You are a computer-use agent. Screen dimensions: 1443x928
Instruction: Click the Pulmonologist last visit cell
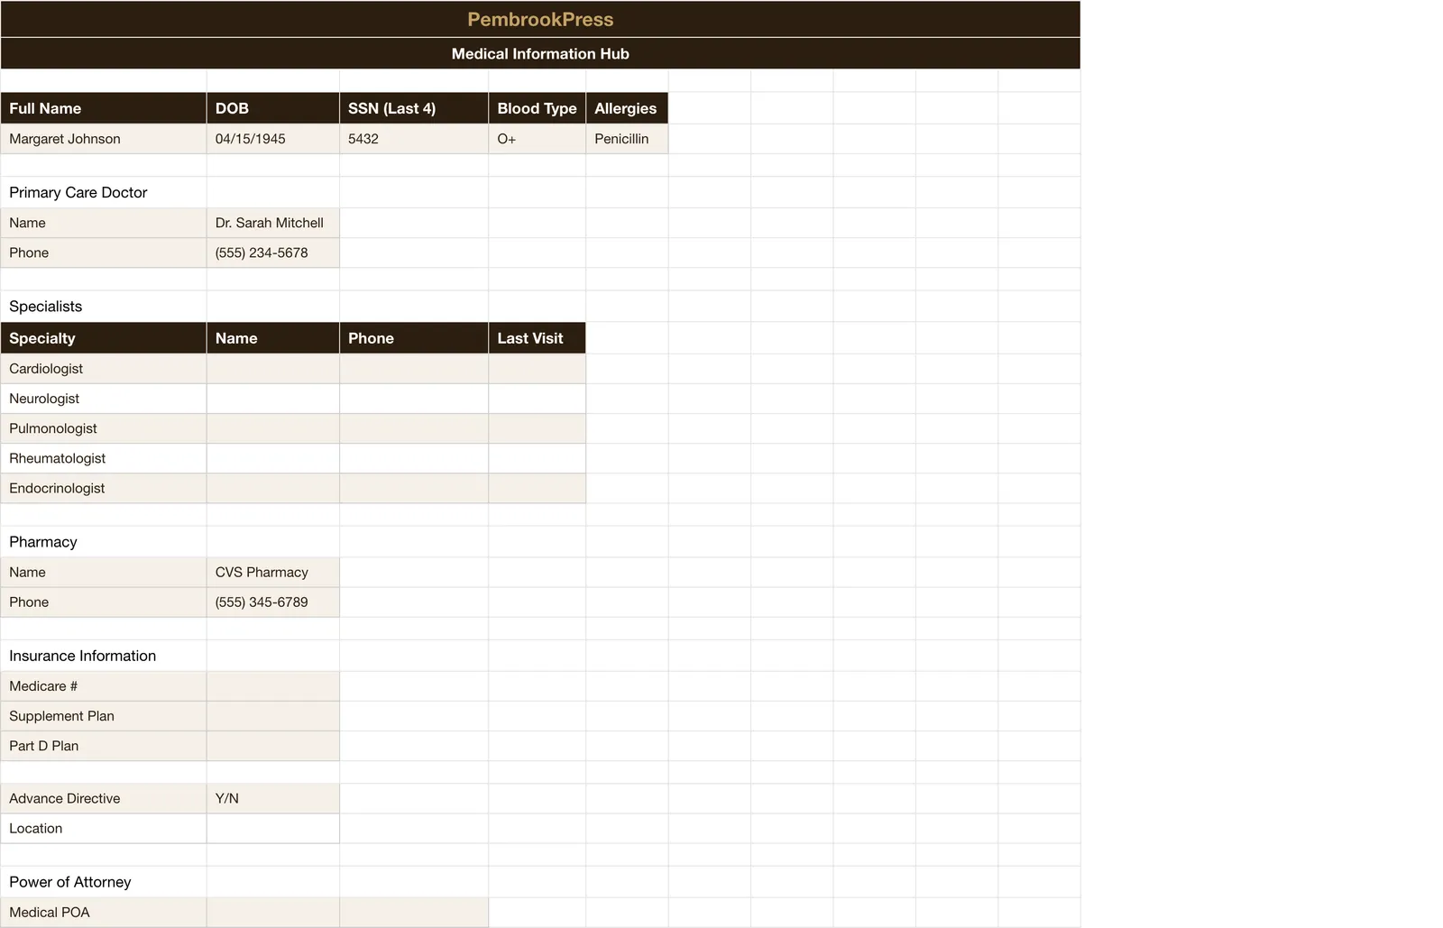(x=538, y=428)
